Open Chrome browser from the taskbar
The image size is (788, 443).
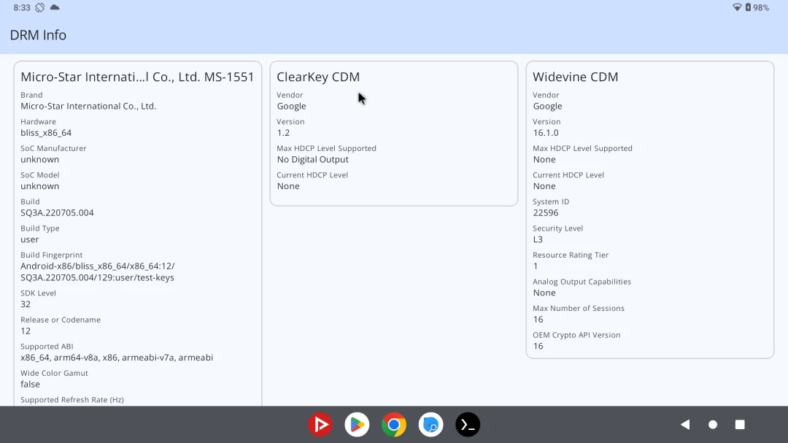pos(394,425)
